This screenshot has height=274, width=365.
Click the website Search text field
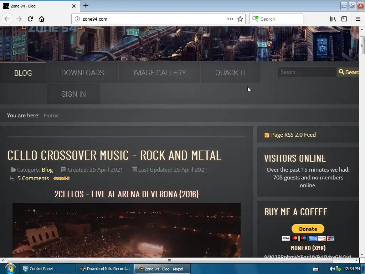click(307, 72)
